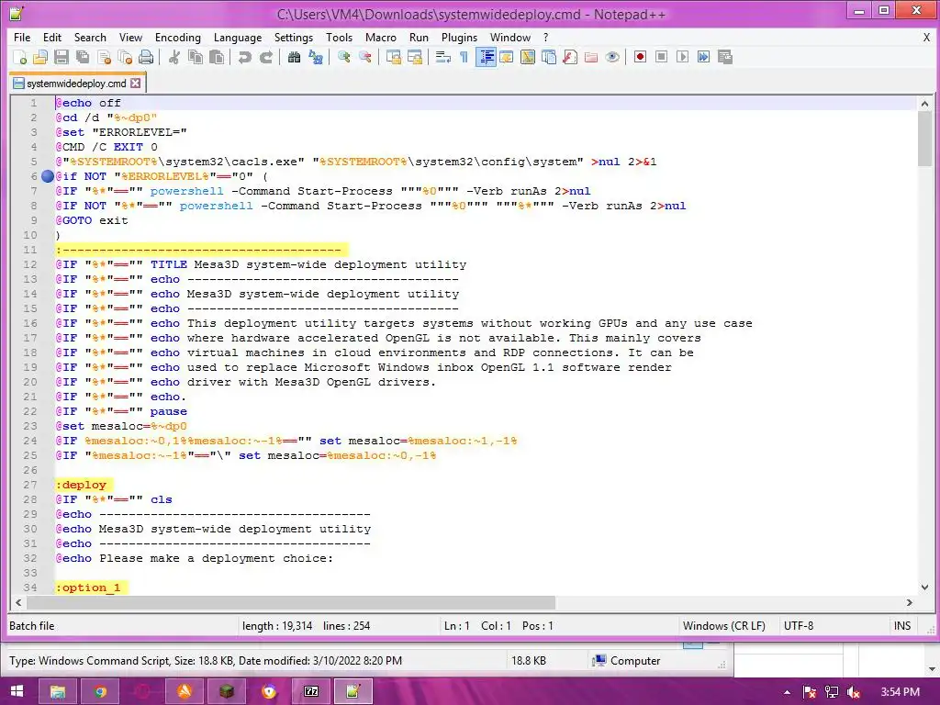
Task: Open the Plugins menu
Action: coord(459,37)
